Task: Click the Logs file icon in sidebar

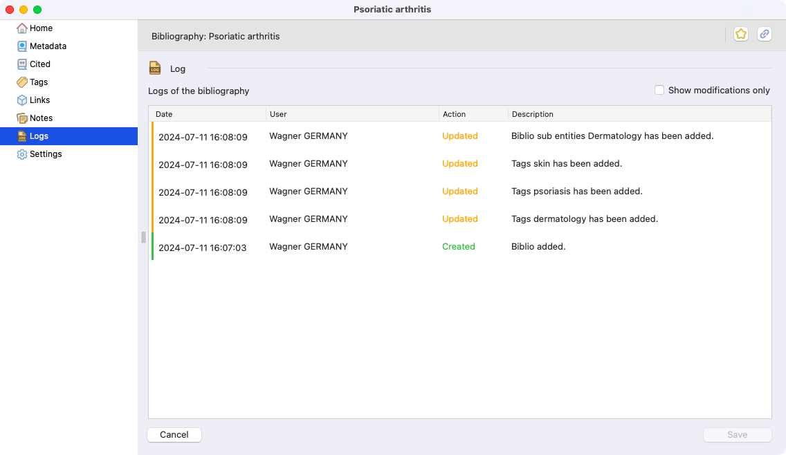Action: tap(21, 136)
